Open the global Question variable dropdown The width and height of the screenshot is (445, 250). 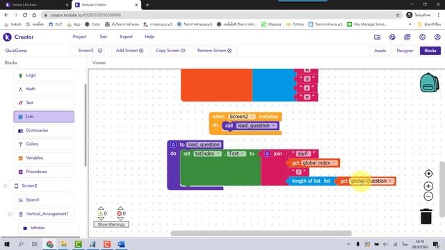pyautogui.click(x=372, y=181)
